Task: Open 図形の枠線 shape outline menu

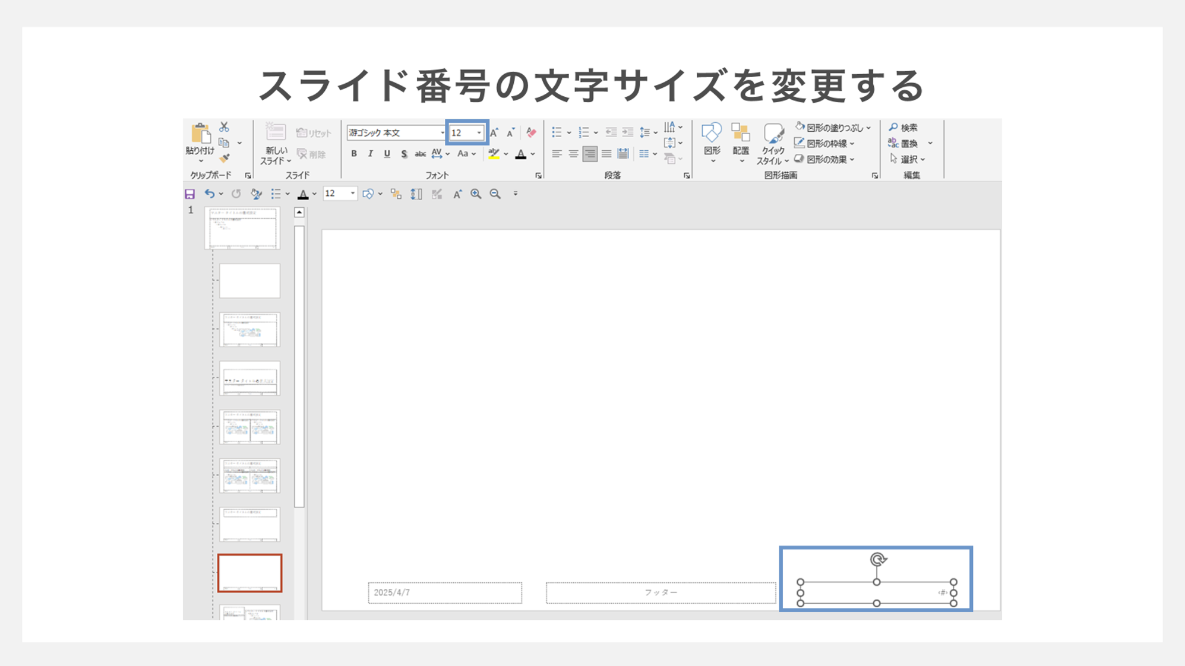Action: [824, 143]
